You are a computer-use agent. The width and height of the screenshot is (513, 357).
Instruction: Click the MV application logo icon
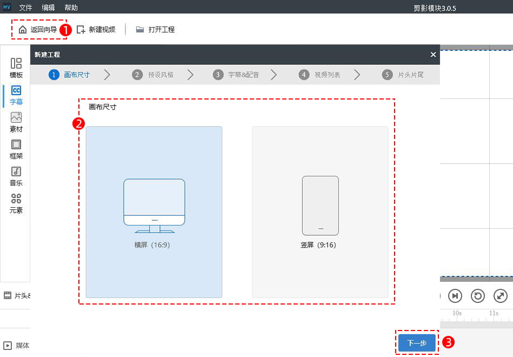tap(6, 6)
